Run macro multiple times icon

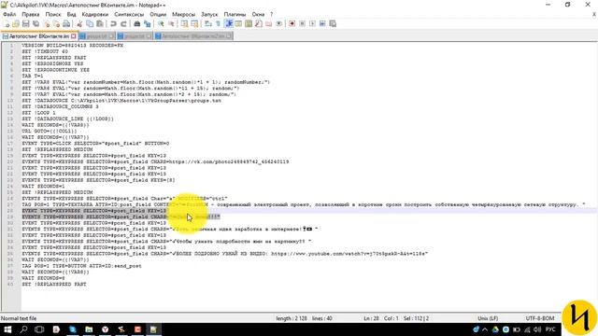322,23
